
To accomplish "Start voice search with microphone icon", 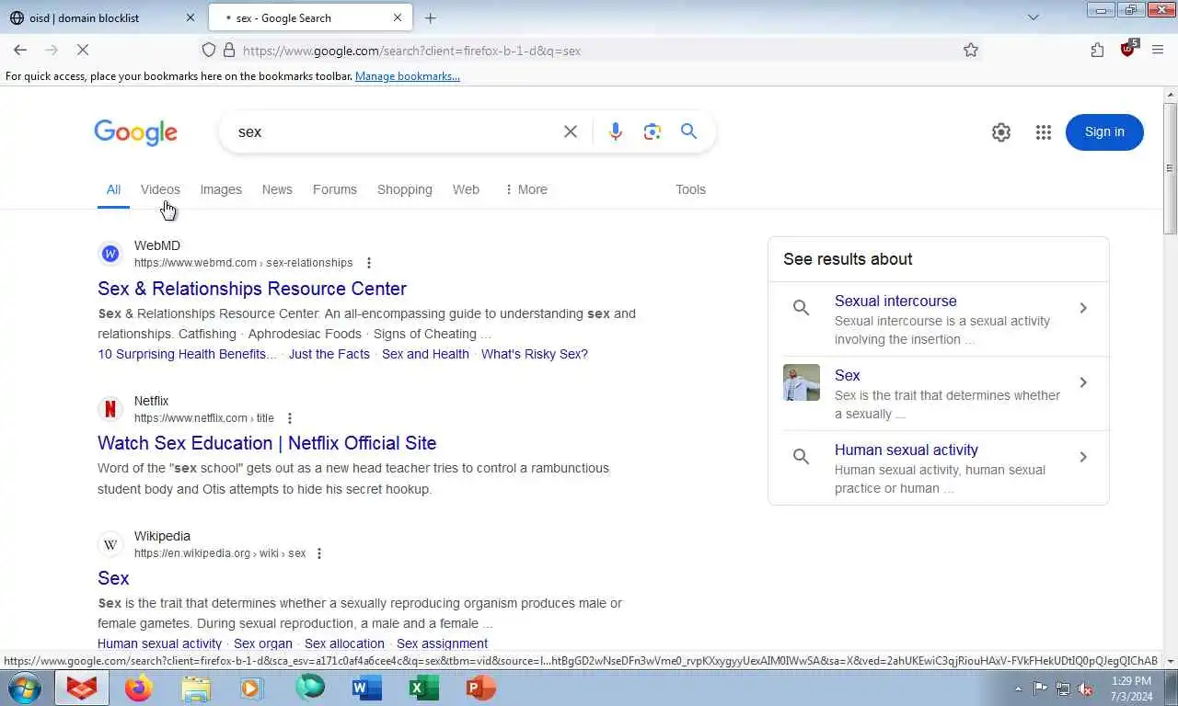I will click(x=616, y=131).
